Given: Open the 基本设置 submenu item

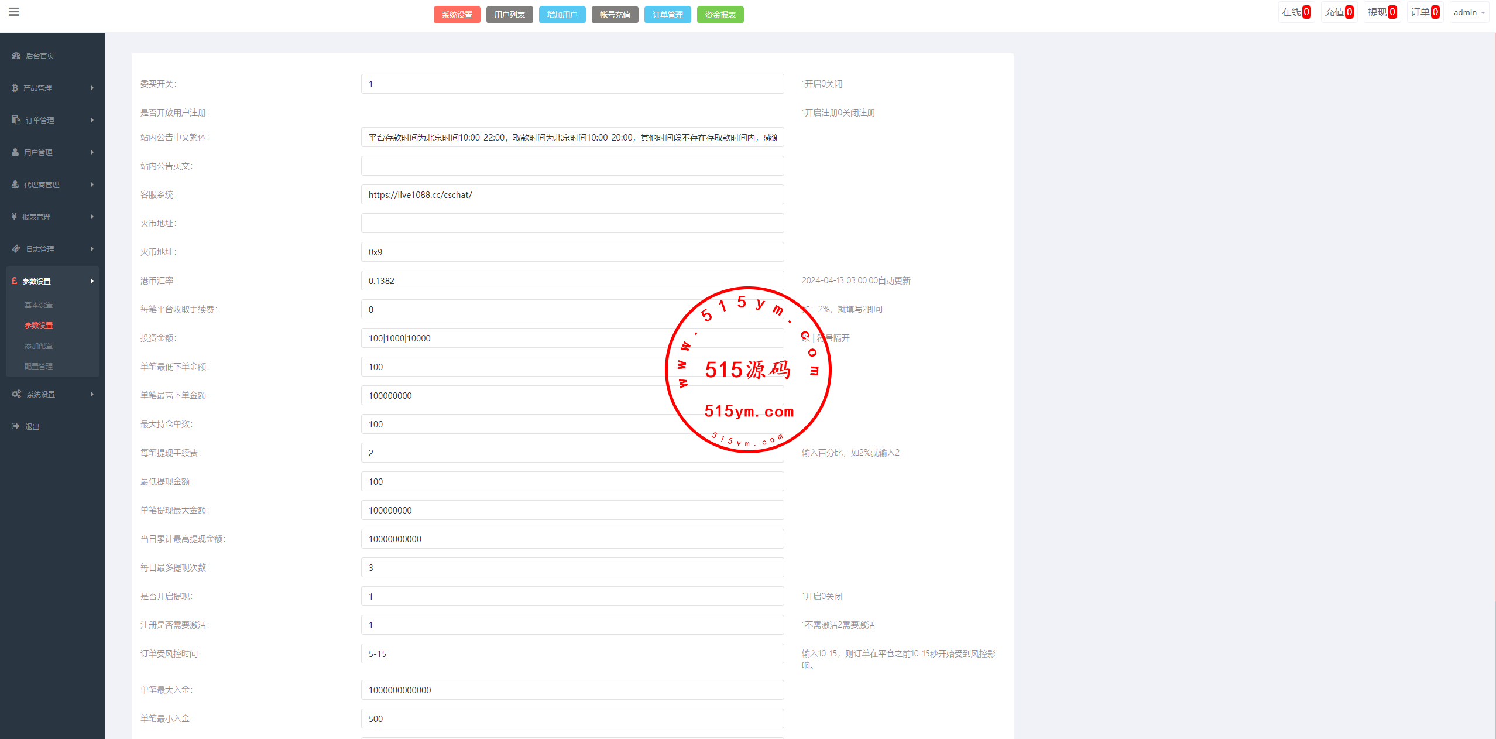Looking at the screenshot, I should pos(39,305).
